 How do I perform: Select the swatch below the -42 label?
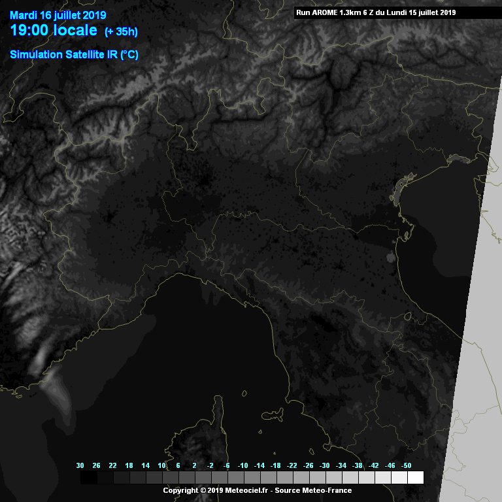pyautogui.click(x=383, y=477)
